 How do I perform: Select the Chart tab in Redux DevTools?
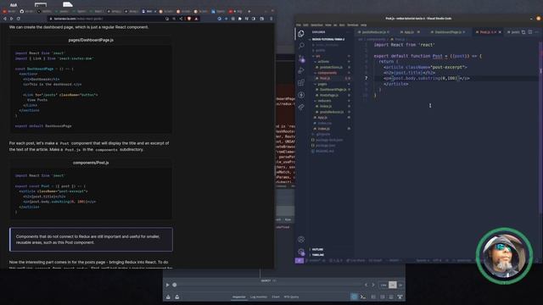pos(276,297)
